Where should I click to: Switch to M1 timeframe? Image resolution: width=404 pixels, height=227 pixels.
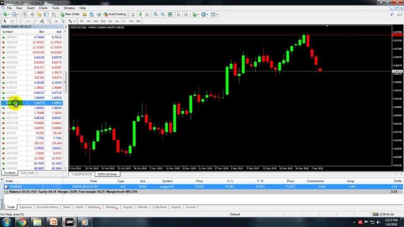[81, 21]
